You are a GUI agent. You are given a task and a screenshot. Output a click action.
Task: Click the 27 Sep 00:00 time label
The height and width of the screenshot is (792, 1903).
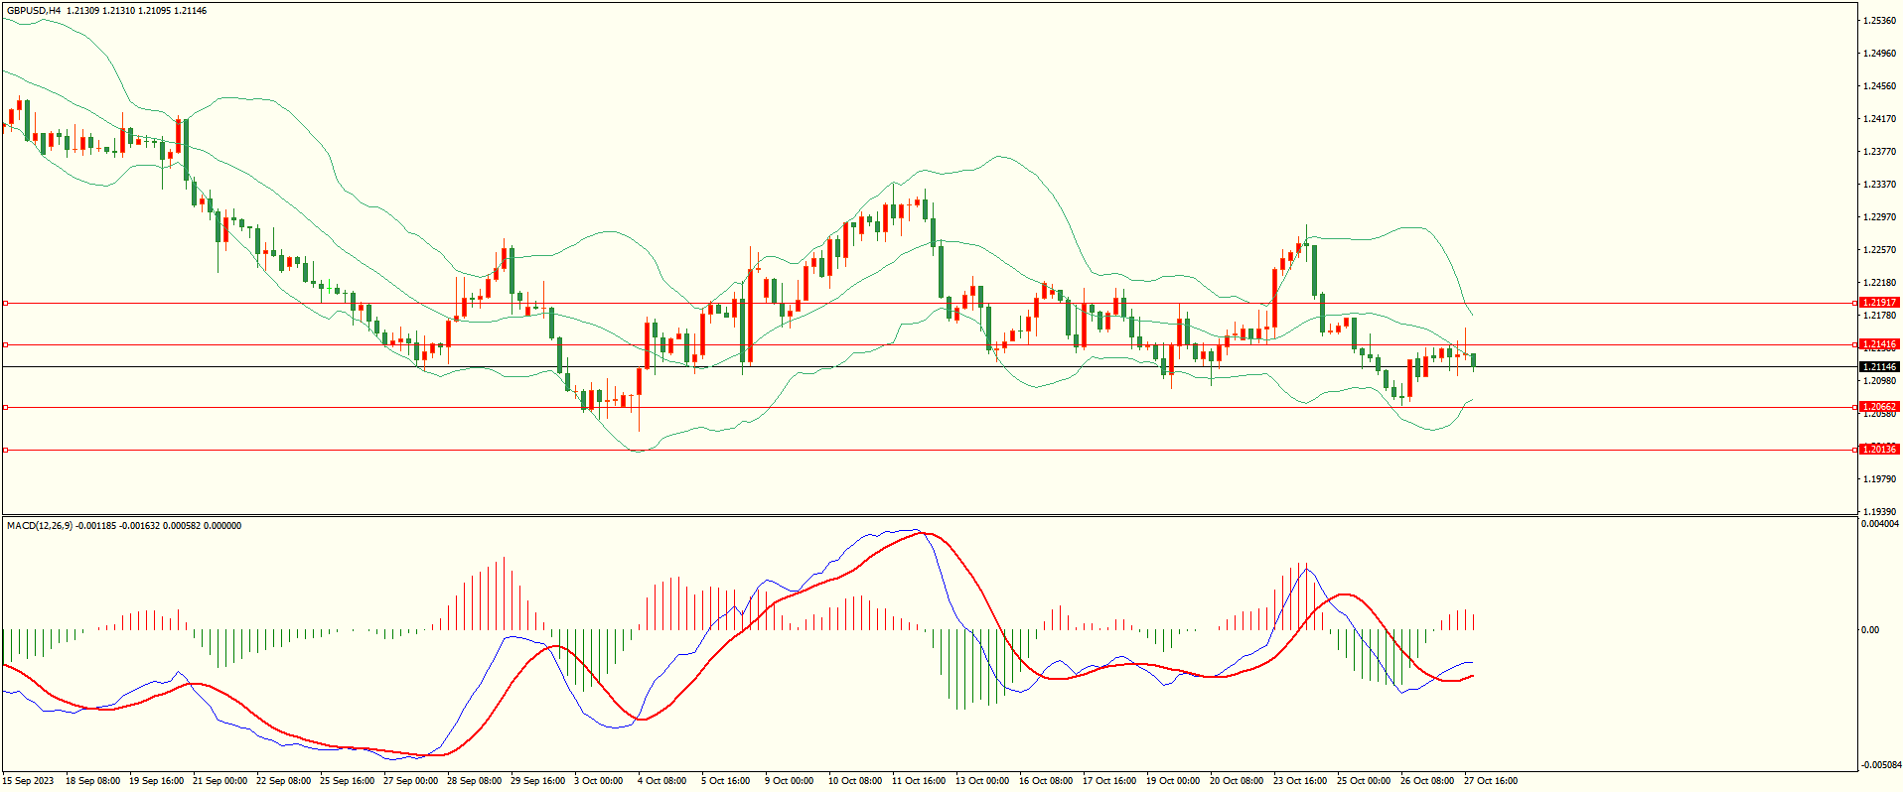(x=410, y=781)
